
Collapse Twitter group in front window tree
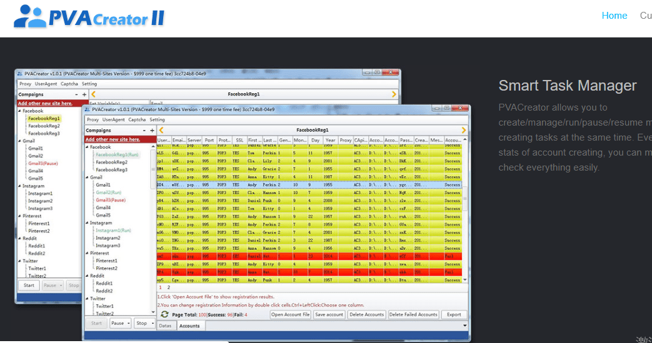88,299
